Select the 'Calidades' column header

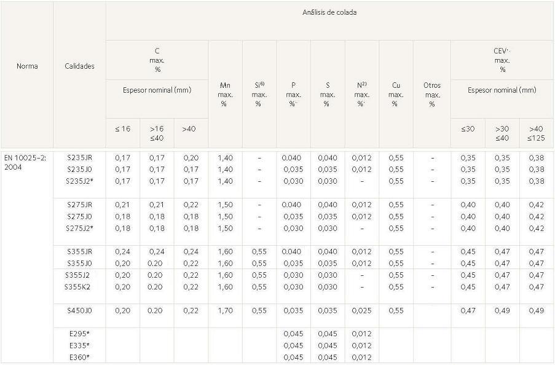pyautogui.click(x=80, y=66)
